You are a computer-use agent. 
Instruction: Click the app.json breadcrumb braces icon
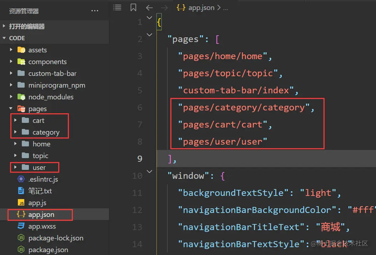(x=181, y=7)
